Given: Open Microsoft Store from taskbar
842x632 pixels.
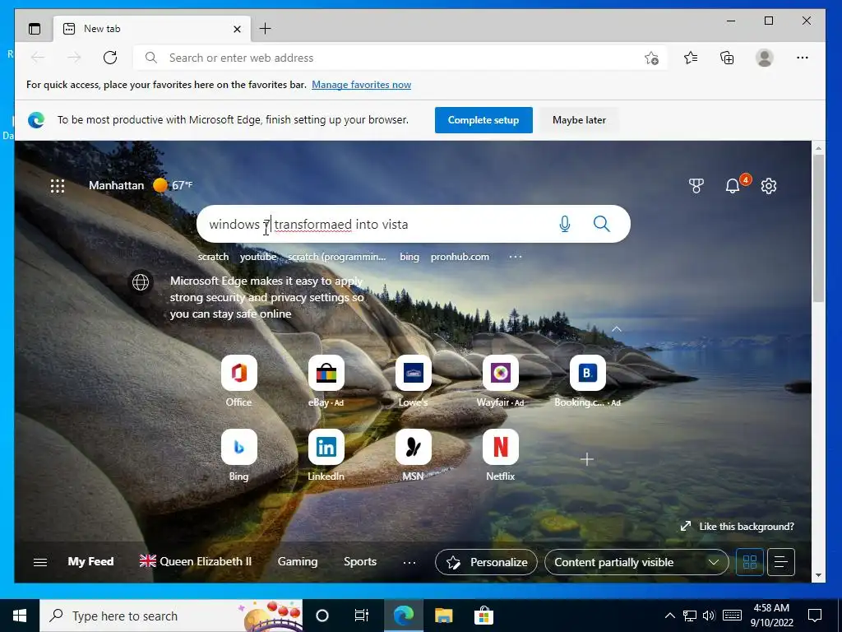Looking at the screenshot, I should pos(483,616).
